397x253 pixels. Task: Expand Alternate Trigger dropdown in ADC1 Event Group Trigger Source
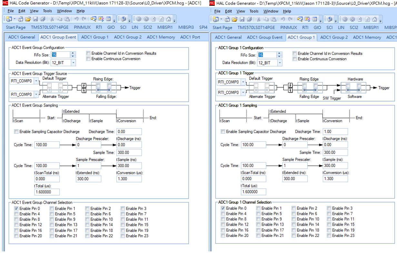click(36, 94)
